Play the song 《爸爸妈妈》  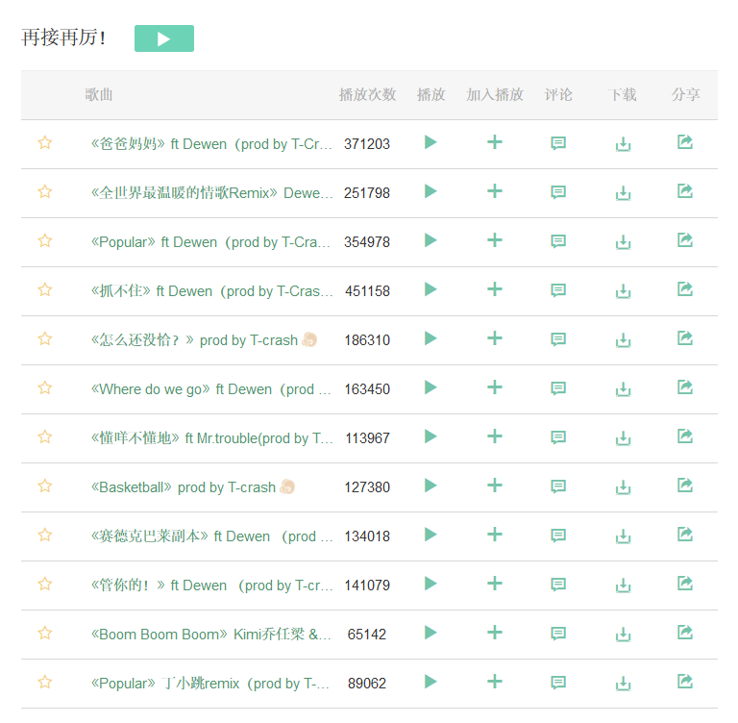[x=430, y=142]
